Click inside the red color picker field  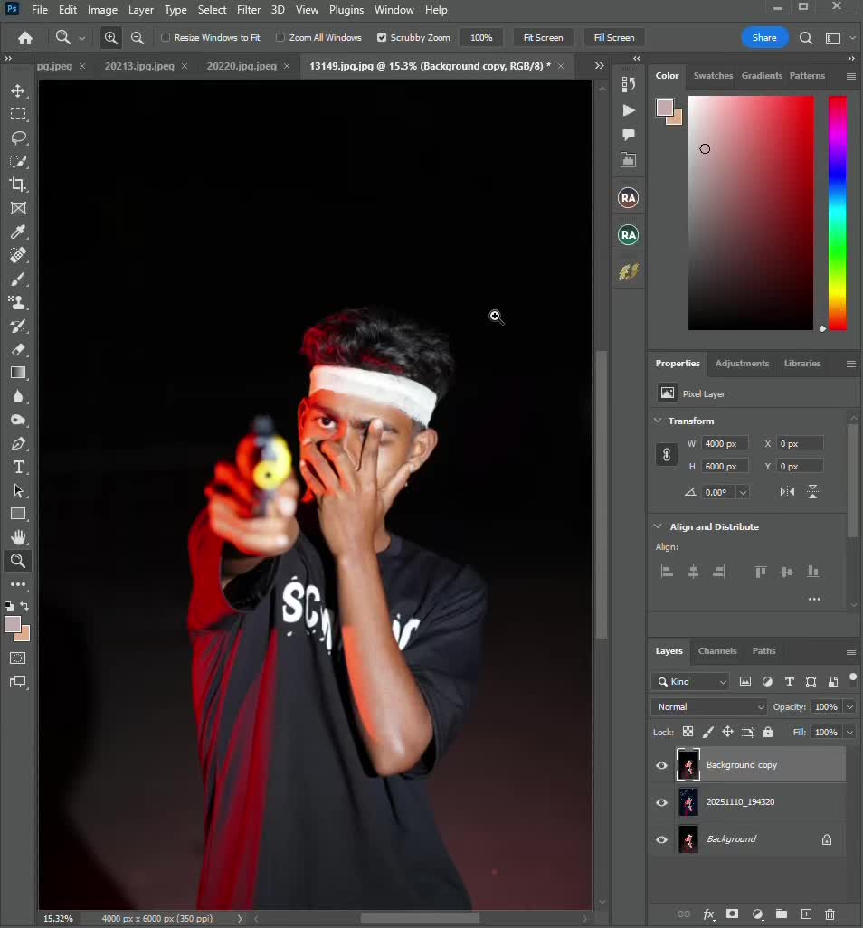pyautogui.click(x=751, y=213)
